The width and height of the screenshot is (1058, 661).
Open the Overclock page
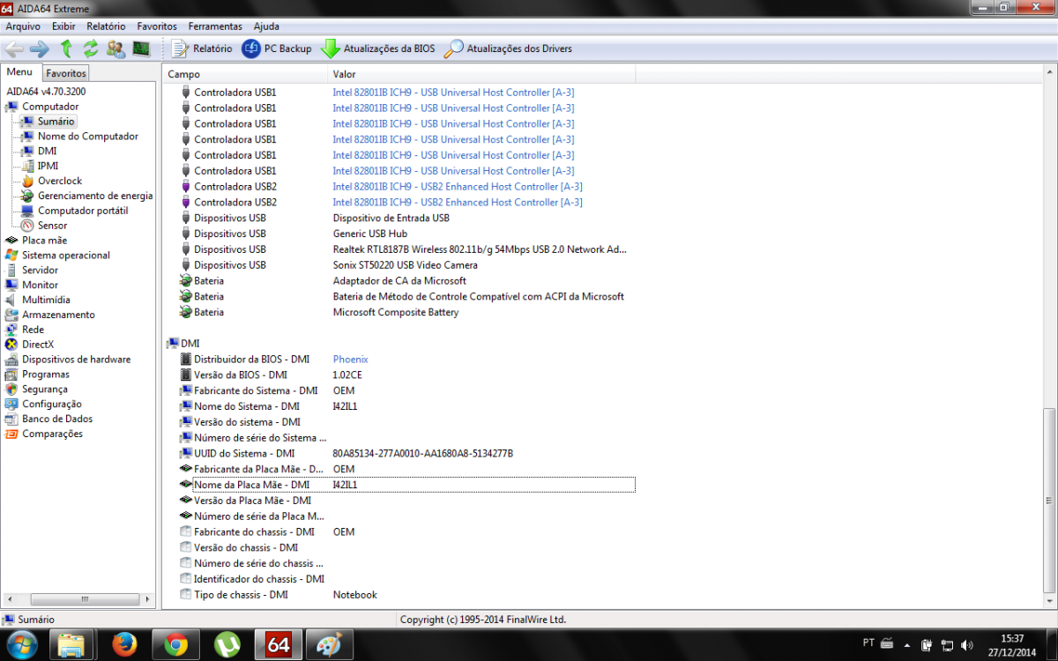[x=60, y=181]
